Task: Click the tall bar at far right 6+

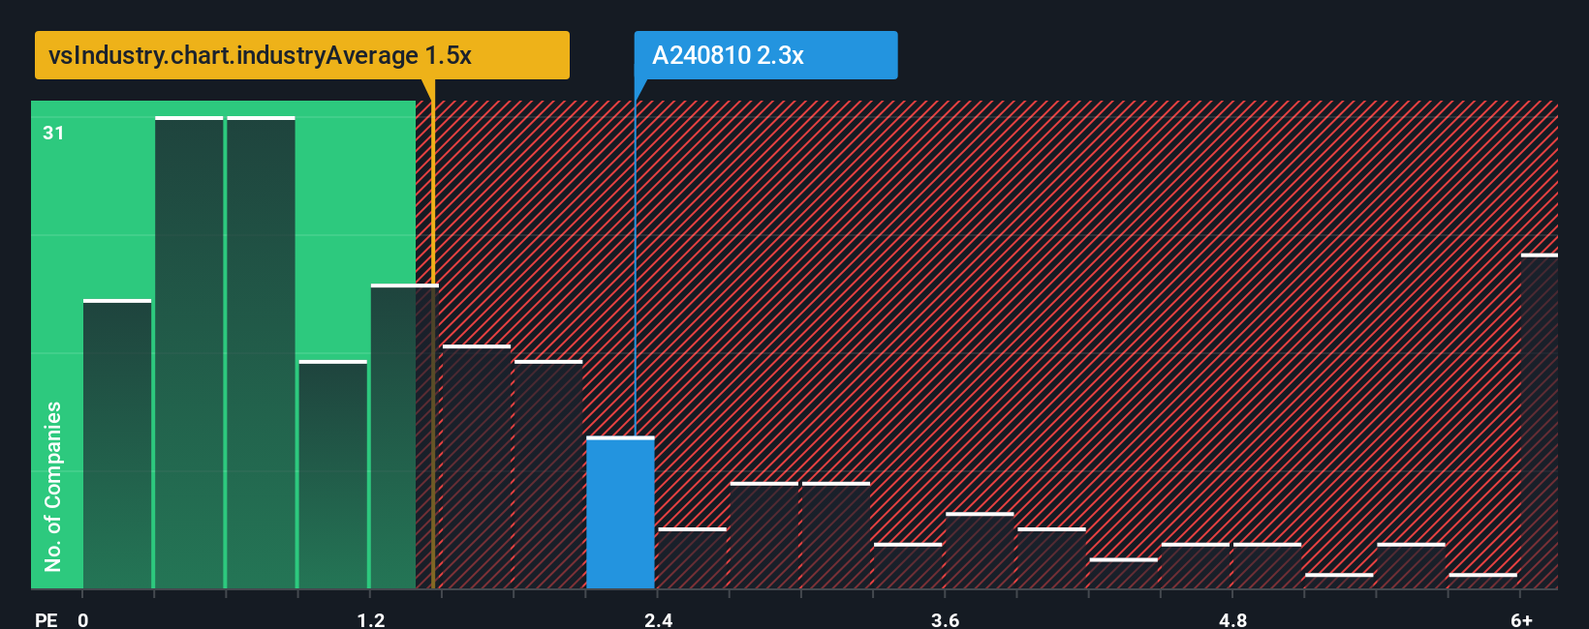Action: coord(1539,421)
